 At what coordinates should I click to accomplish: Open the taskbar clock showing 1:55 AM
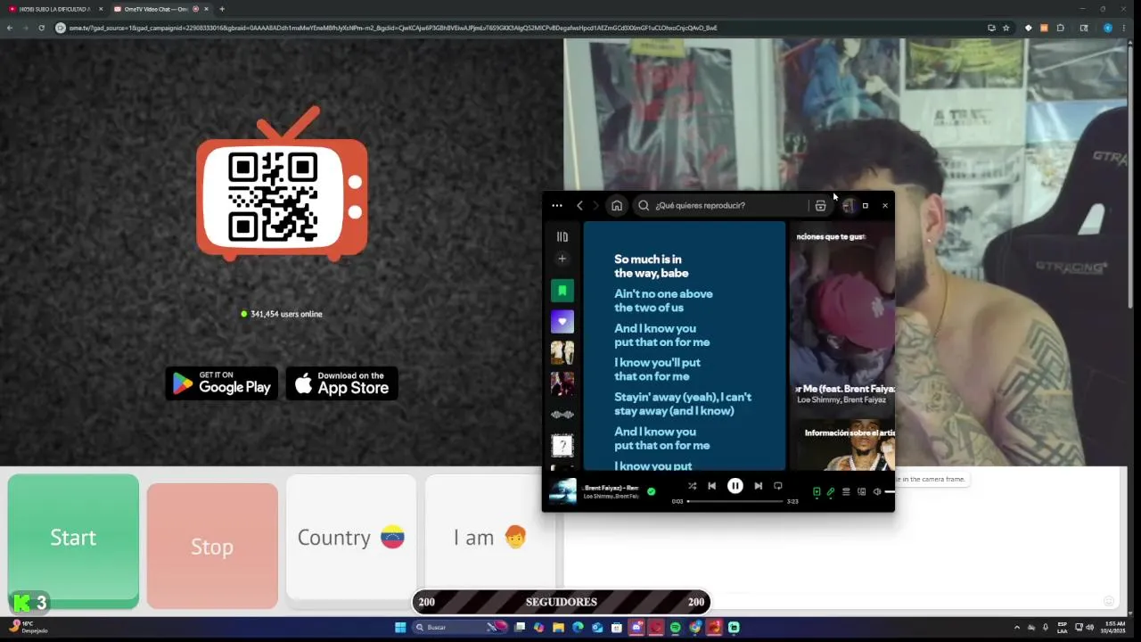tap(1114, 628)
